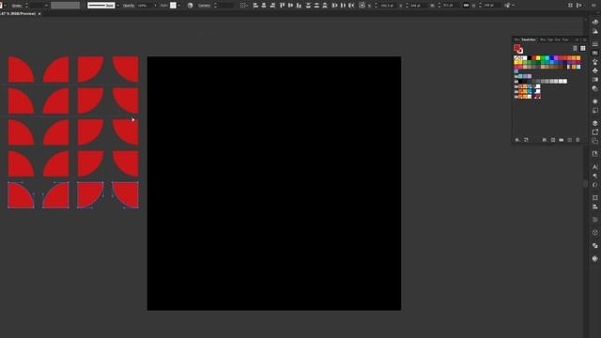
Task: Open the stroke weight dropdown
Action: tap(46, 6)
